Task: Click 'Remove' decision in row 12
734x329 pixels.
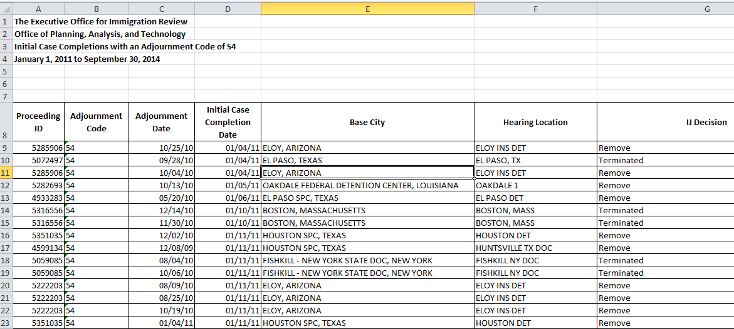Action: pos(665,186)
